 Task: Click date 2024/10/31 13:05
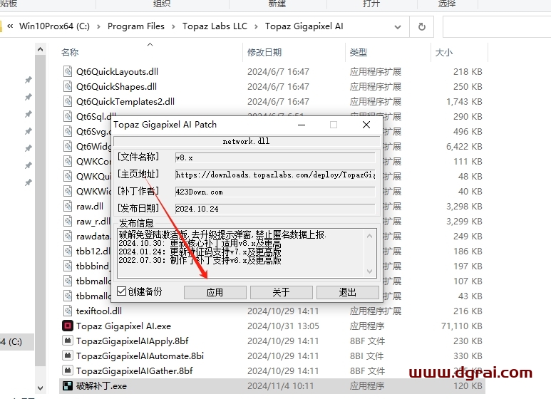pos(283,326)
